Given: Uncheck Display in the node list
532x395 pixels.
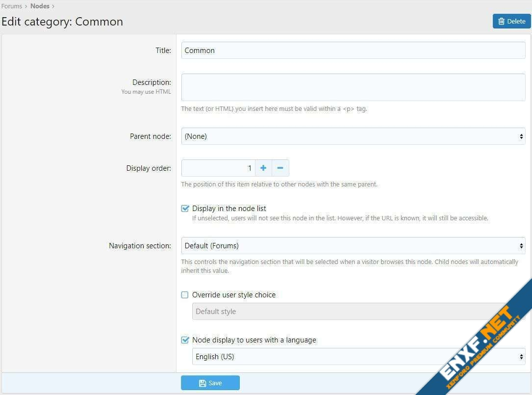Looking at the screenshot, I should [x=185, y=209].
